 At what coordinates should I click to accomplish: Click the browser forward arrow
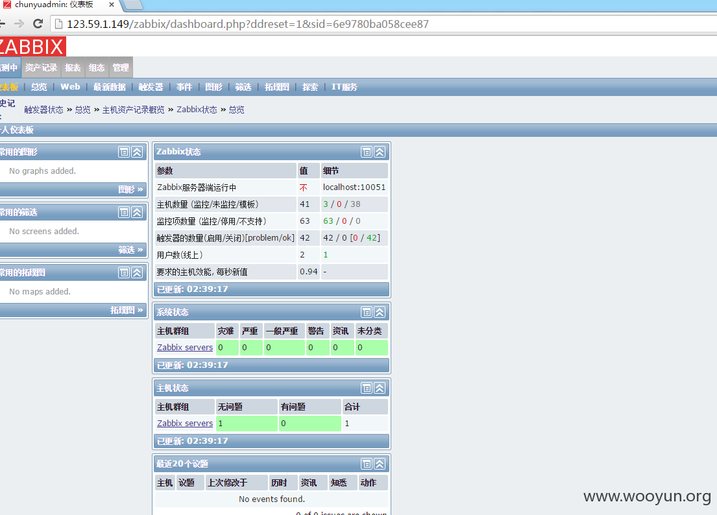point(19,24)
